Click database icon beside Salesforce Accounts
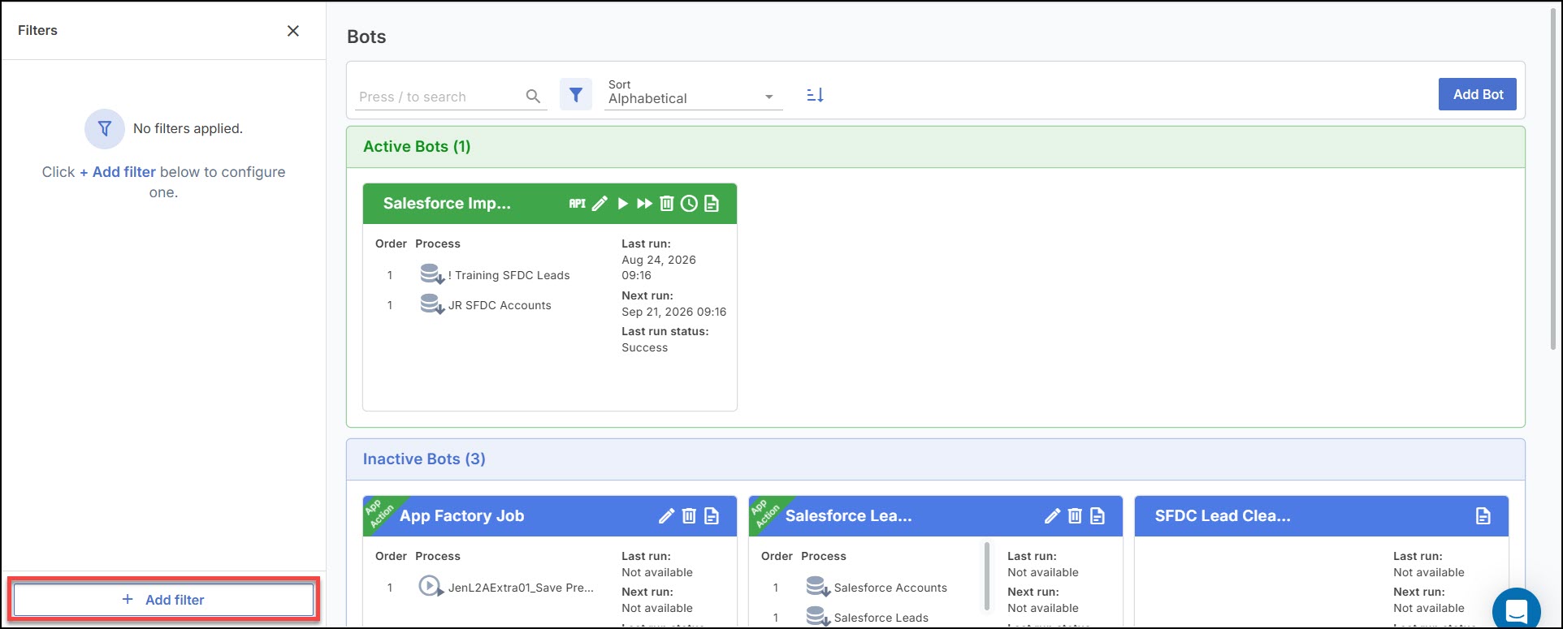 (x=817, y=587)
